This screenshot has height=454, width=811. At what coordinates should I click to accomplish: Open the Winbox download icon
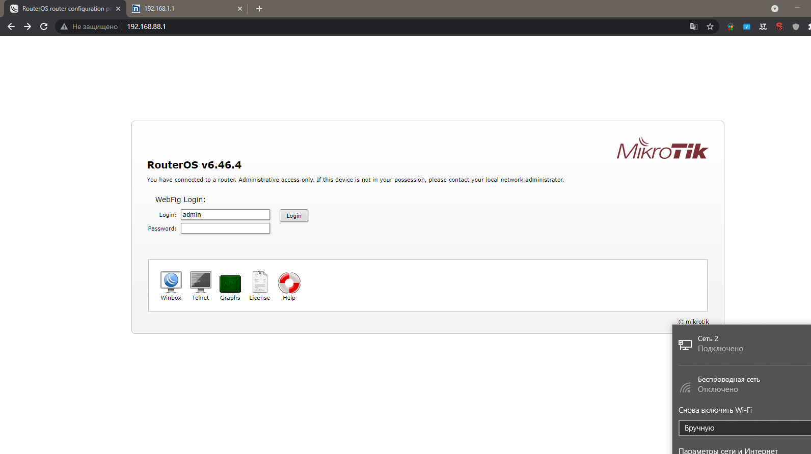point(171,286)
